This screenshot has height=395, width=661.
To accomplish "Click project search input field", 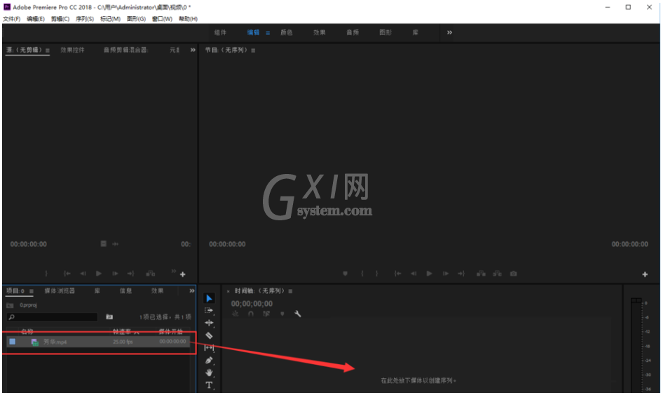I will click(53, 317).
